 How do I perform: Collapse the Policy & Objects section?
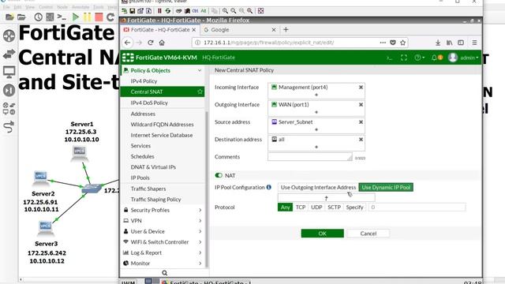(x=200, y=70)
